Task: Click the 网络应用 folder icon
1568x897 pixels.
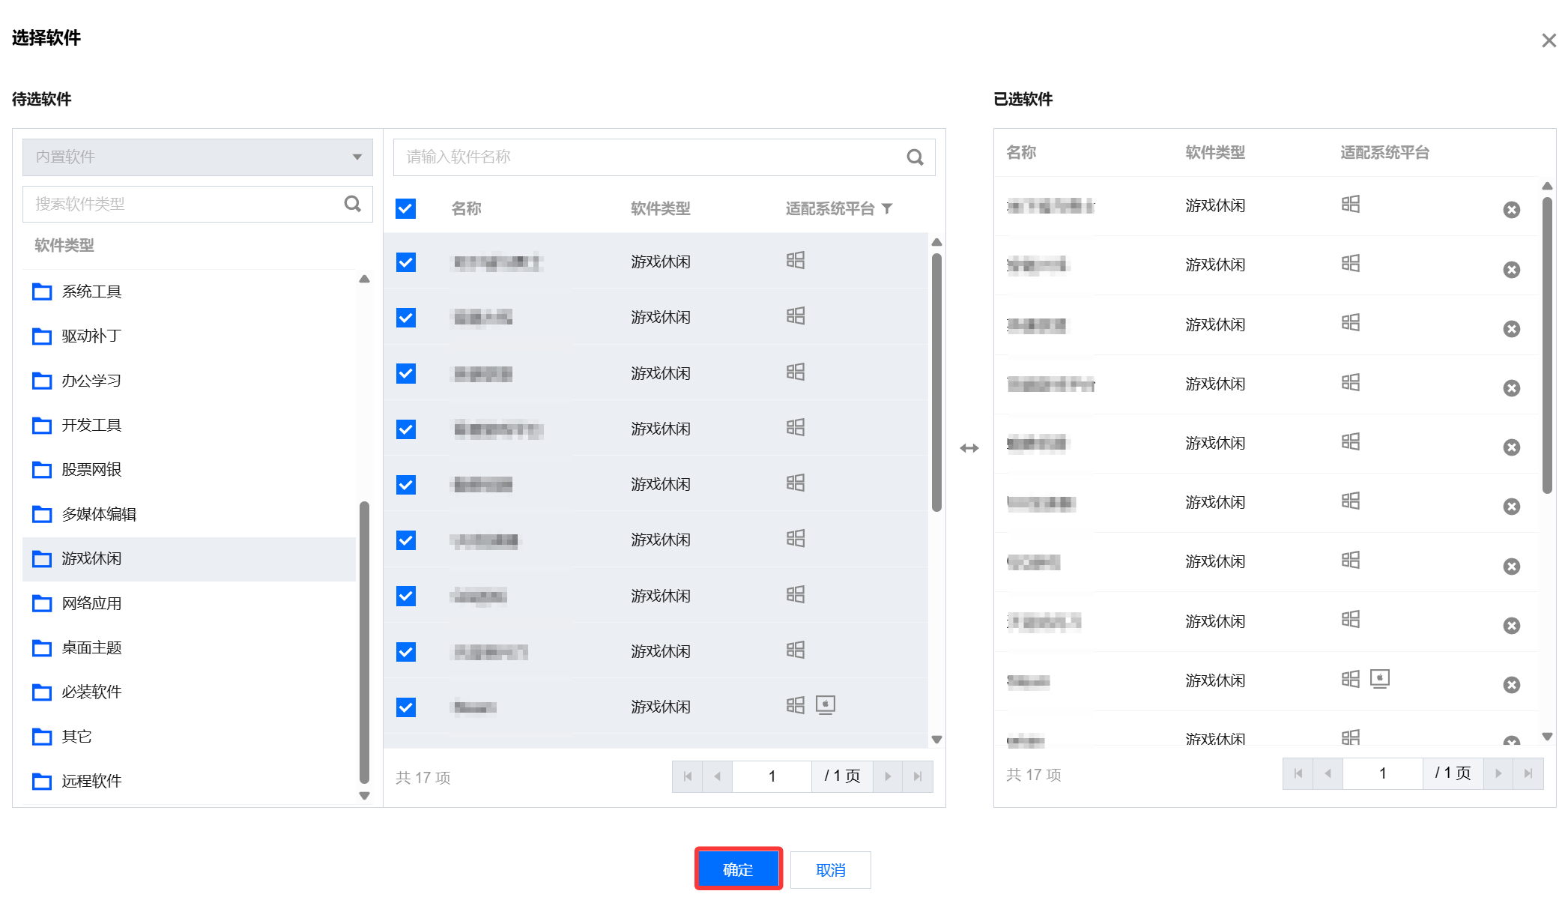Action: coord(42,603)
